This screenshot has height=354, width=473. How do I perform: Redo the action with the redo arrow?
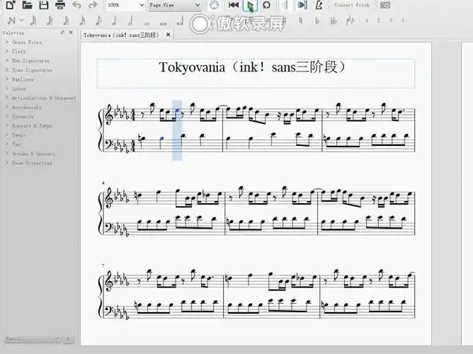tap(93, 5)
